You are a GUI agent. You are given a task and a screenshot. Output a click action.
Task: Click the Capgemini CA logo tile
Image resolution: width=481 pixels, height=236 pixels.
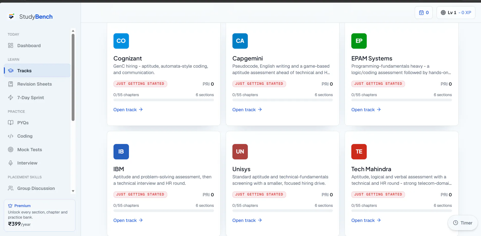(x=240, y=41)
